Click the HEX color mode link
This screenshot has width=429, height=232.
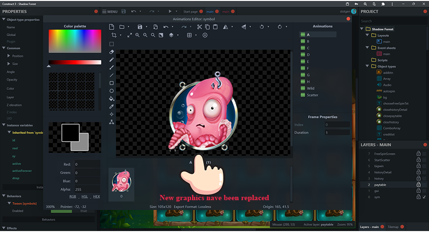[x=97, y=196]
